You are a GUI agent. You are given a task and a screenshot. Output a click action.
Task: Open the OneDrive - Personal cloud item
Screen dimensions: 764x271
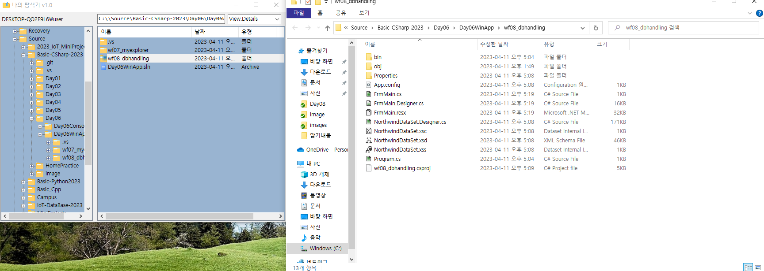pyautogui.click(x=322, y=150)
